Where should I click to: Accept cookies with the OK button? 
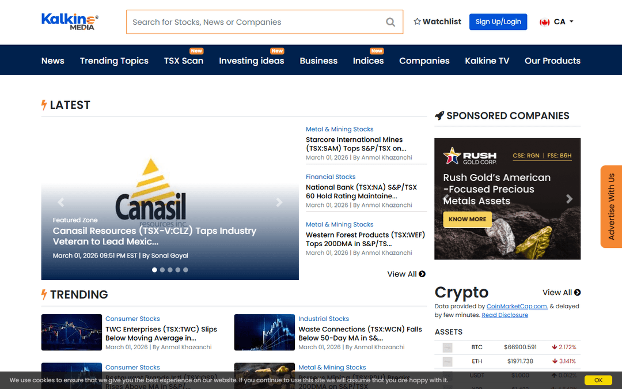click(598, 380)
